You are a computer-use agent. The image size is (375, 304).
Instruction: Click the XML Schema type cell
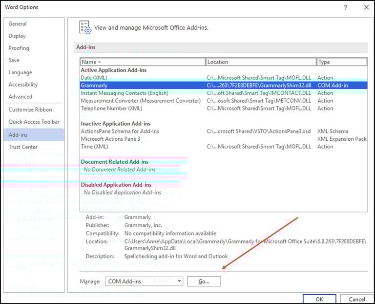(x=333, y=131)
